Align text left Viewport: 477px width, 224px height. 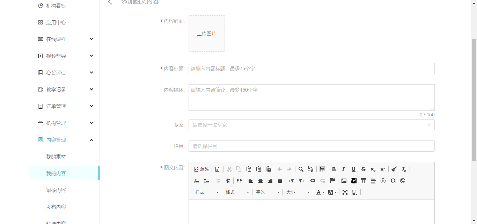pyautogui.click(x=250, y=181)
